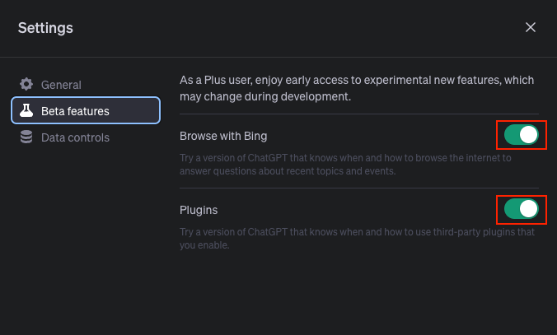Viewport: 557px width, 335px height.
Task: Turn off the Plugins toggle
Action: (x=521, y=209)
